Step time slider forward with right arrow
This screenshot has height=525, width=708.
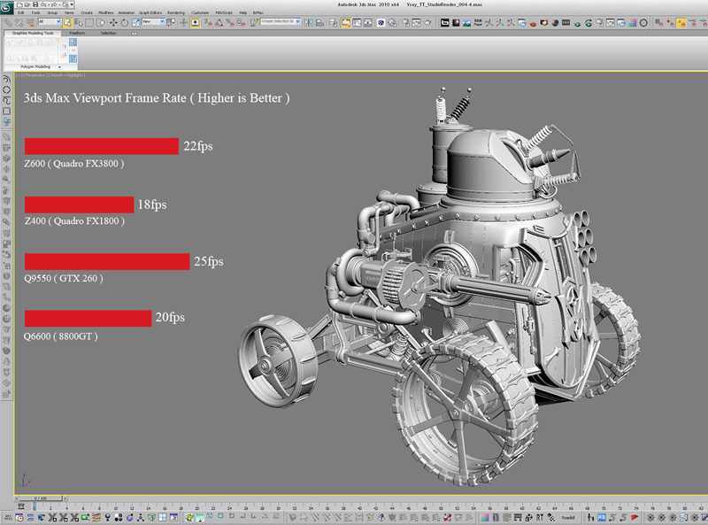[65, 498]
